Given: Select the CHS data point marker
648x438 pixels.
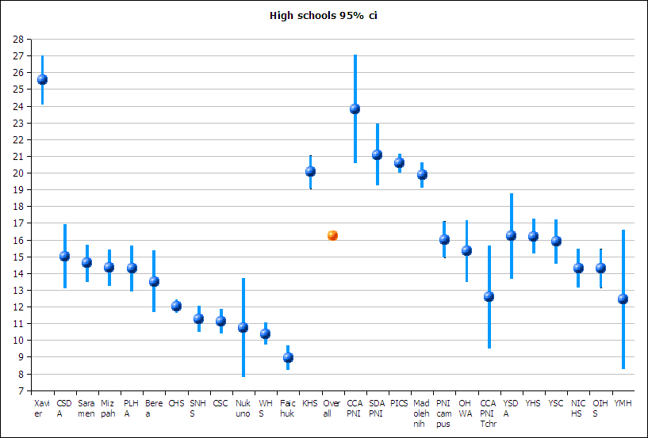Looking at the screenshot, I should coord(176,306).
